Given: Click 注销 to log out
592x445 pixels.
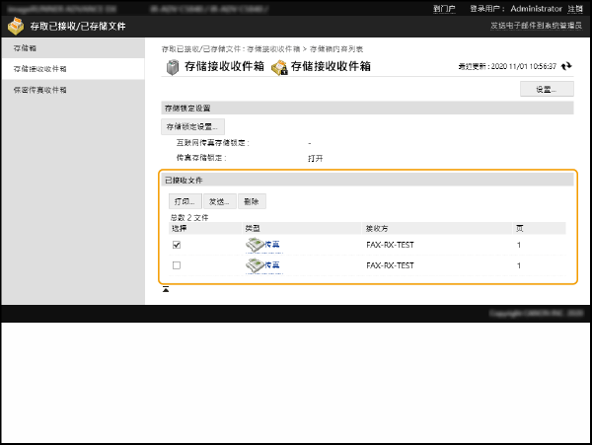Looking at the screenshot, I should 574,7.
